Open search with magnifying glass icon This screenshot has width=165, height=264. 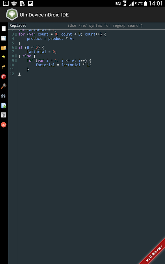click(4, 86)
